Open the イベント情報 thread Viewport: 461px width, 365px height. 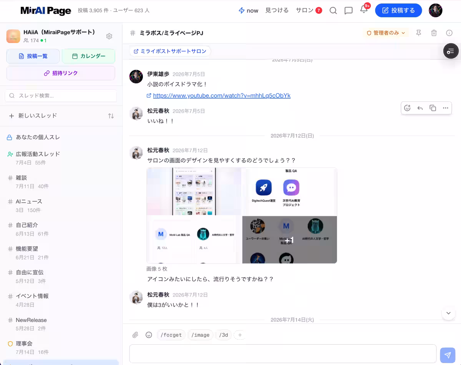point(61,300)
